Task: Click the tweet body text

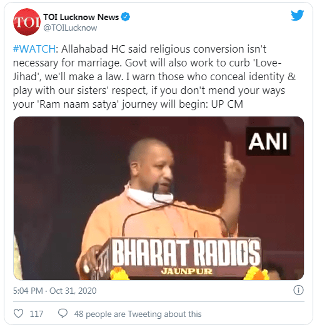Action: [x=154, y=76]
